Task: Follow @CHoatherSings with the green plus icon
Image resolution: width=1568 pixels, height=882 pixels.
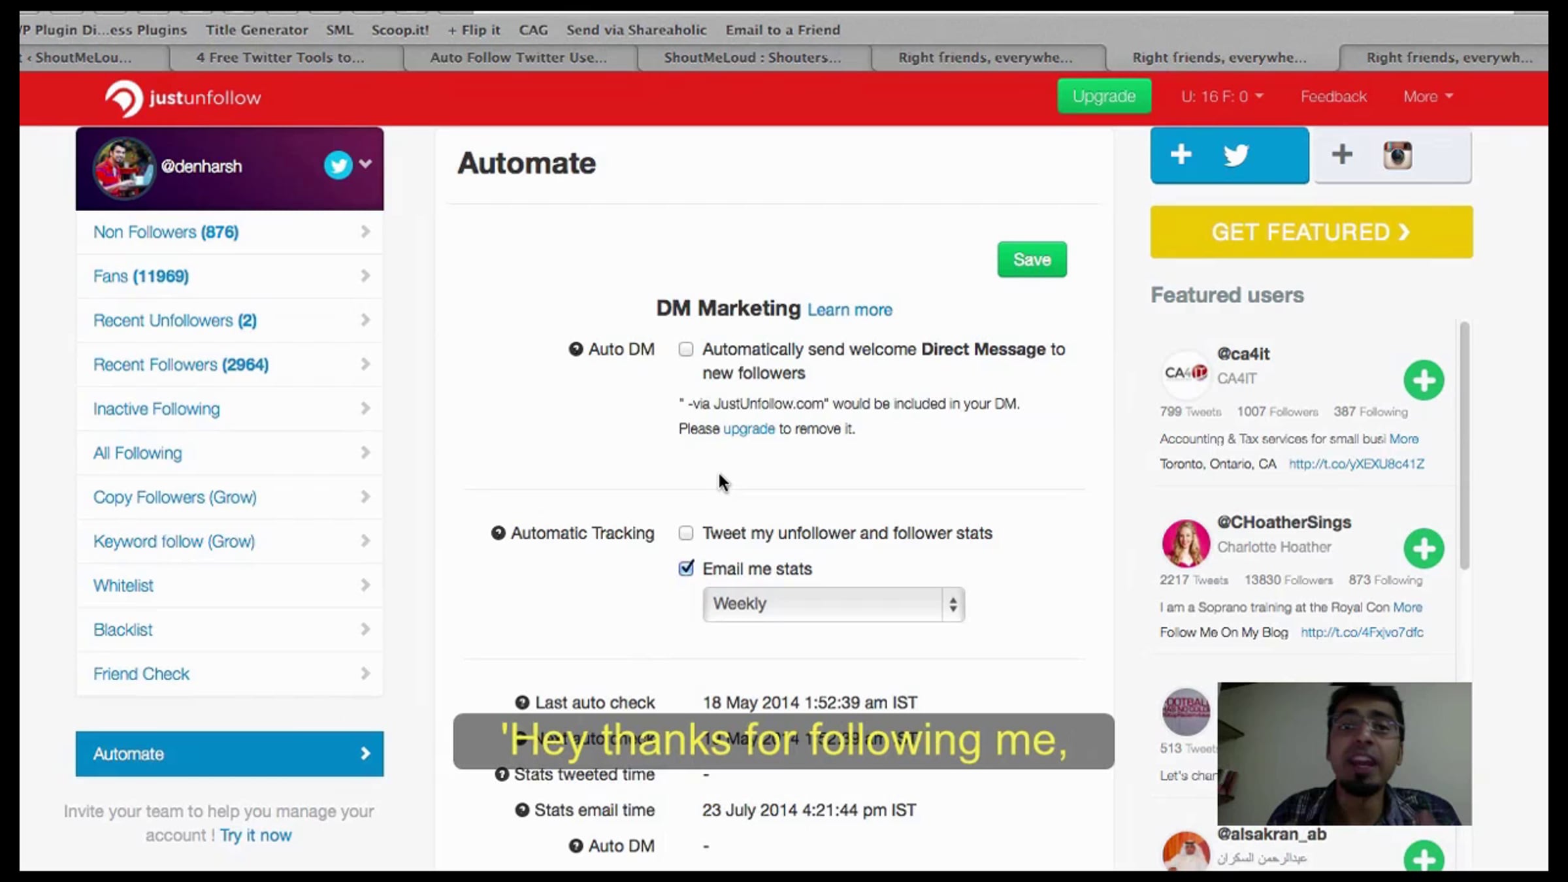Action: [1424, 548]
